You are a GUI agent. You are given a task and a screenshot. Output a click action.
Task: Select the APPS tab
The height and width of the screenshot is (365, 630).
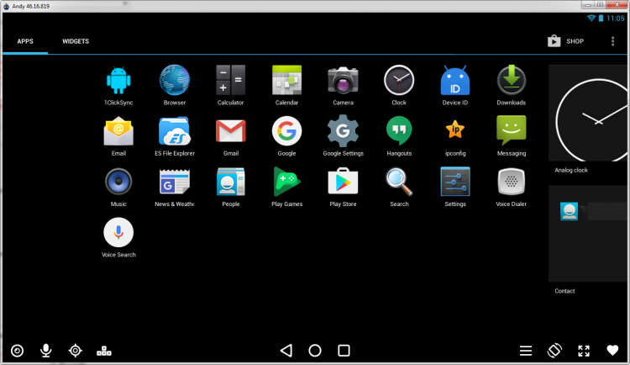(25, 41)
